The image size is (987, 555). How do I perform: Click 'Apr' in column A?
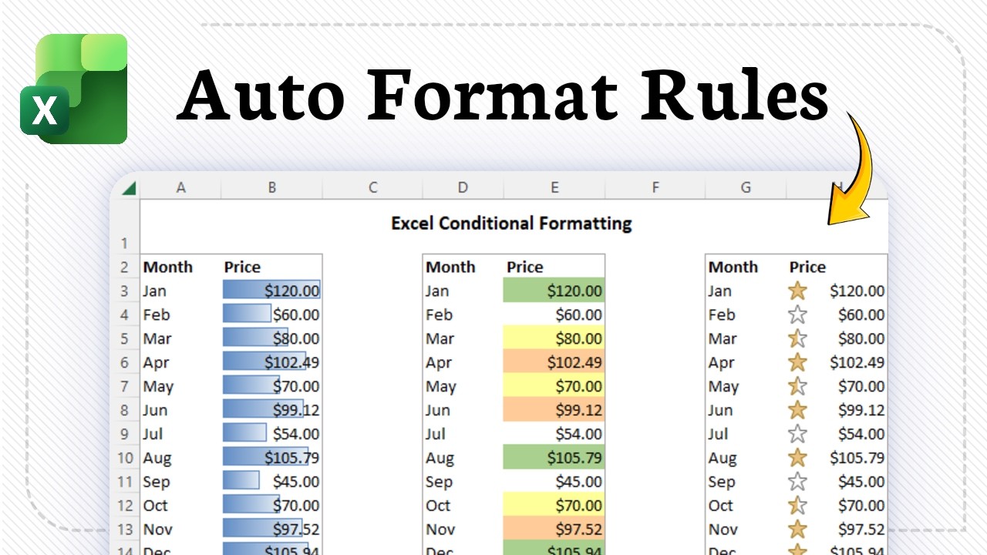156,362
